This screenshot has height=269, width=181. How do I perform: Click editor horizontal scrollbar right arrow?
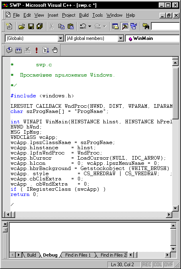point(169,214)
